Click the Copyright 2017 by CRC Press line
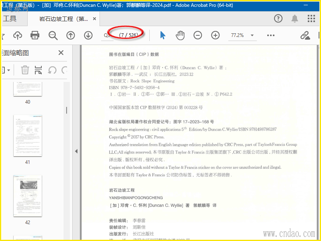The width and height of the screenshot is (321, 241). 136,137
